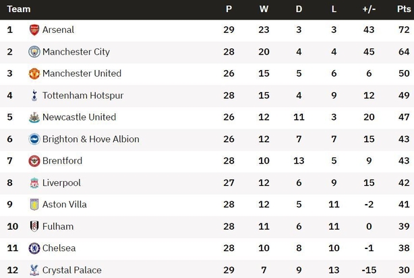
Task: Sort table by Pts column header
Action: pyautogui.click(x=404, y=9)
